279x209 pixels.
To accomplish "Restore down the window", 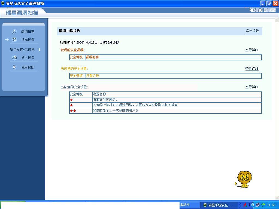I will (x=269, y=3).
